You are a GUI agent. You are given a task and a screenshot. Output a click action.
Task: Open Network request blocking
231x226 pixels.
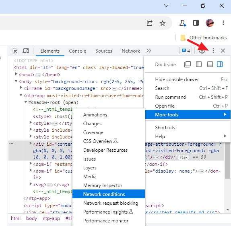(109, 203)
